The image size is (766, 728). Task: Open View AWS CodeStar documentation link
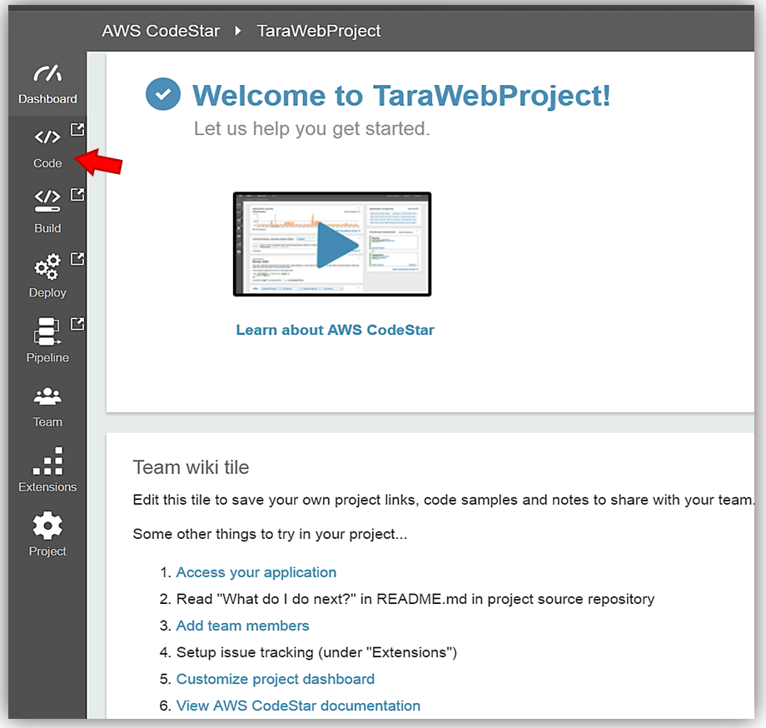click(x=298, y=706)
